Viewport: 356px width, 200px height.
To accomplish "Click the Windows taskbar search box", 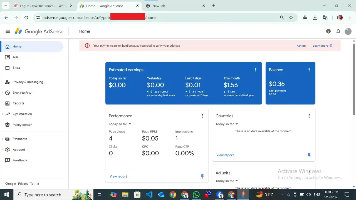I will [53, 195].
